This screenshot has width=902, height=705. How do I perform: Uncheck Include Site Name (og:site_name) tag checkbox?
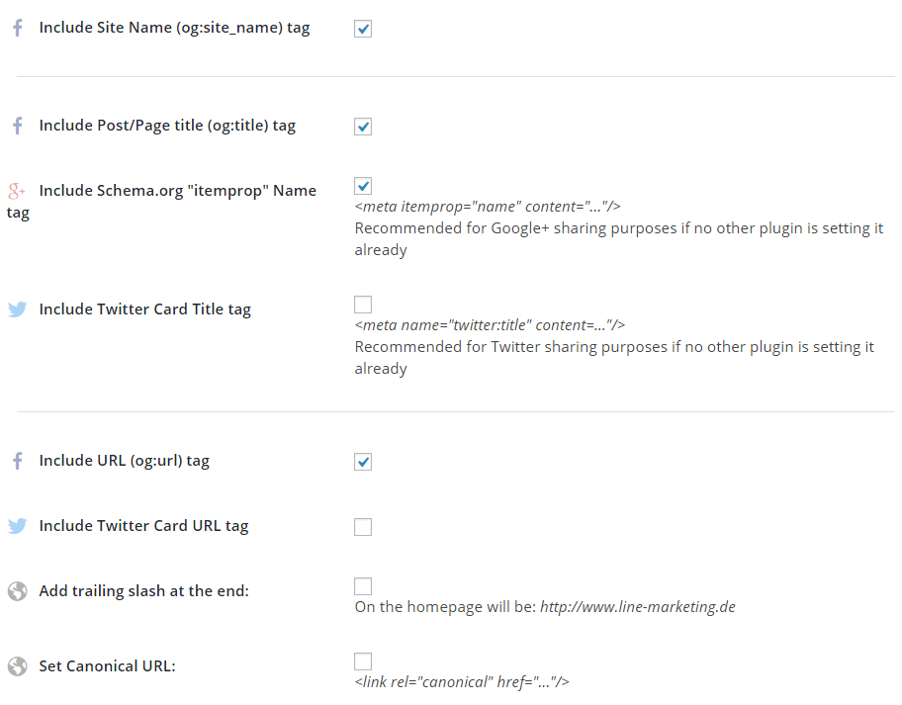tap(363, 28)
